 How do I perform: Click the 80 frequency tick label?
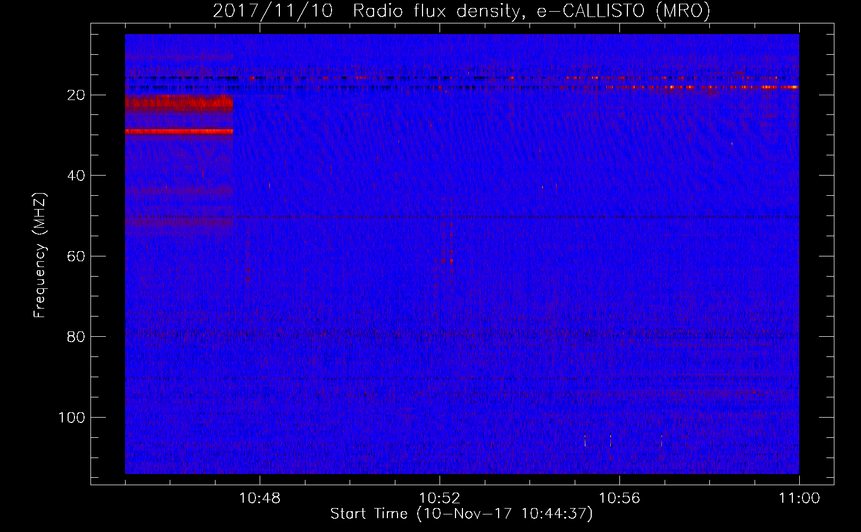tap(76, 337)
